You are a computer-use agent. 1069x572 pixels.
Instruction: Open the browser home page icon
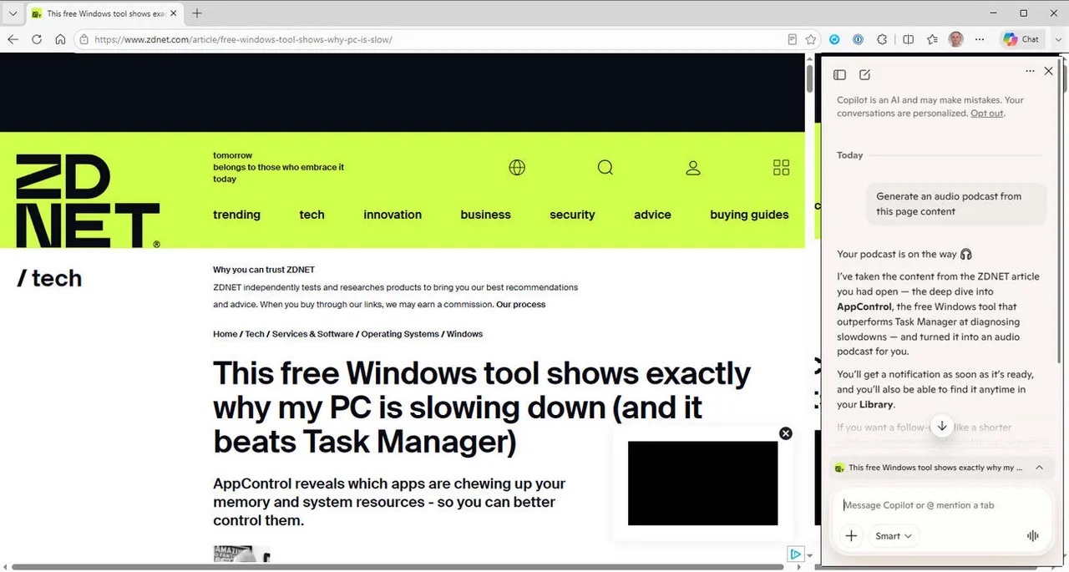(x=60, y=39)
